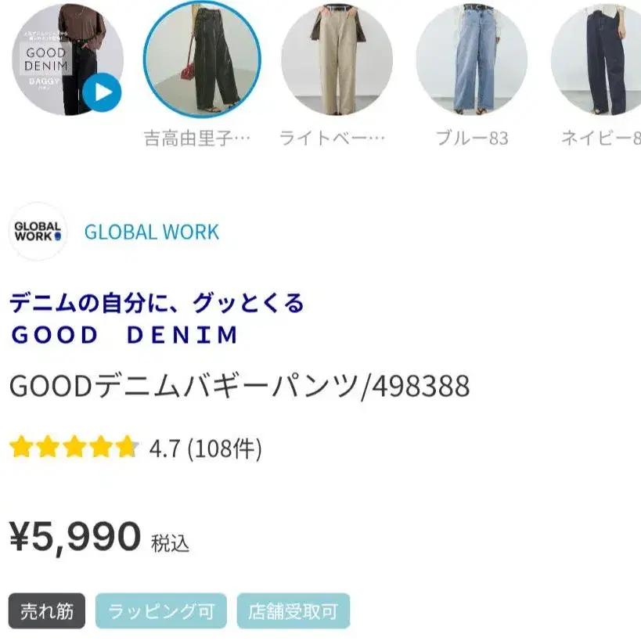Viewport: 641px width, 641px height.
Task: Open the 4.7 (108件) review count
Action: (206, 448)
